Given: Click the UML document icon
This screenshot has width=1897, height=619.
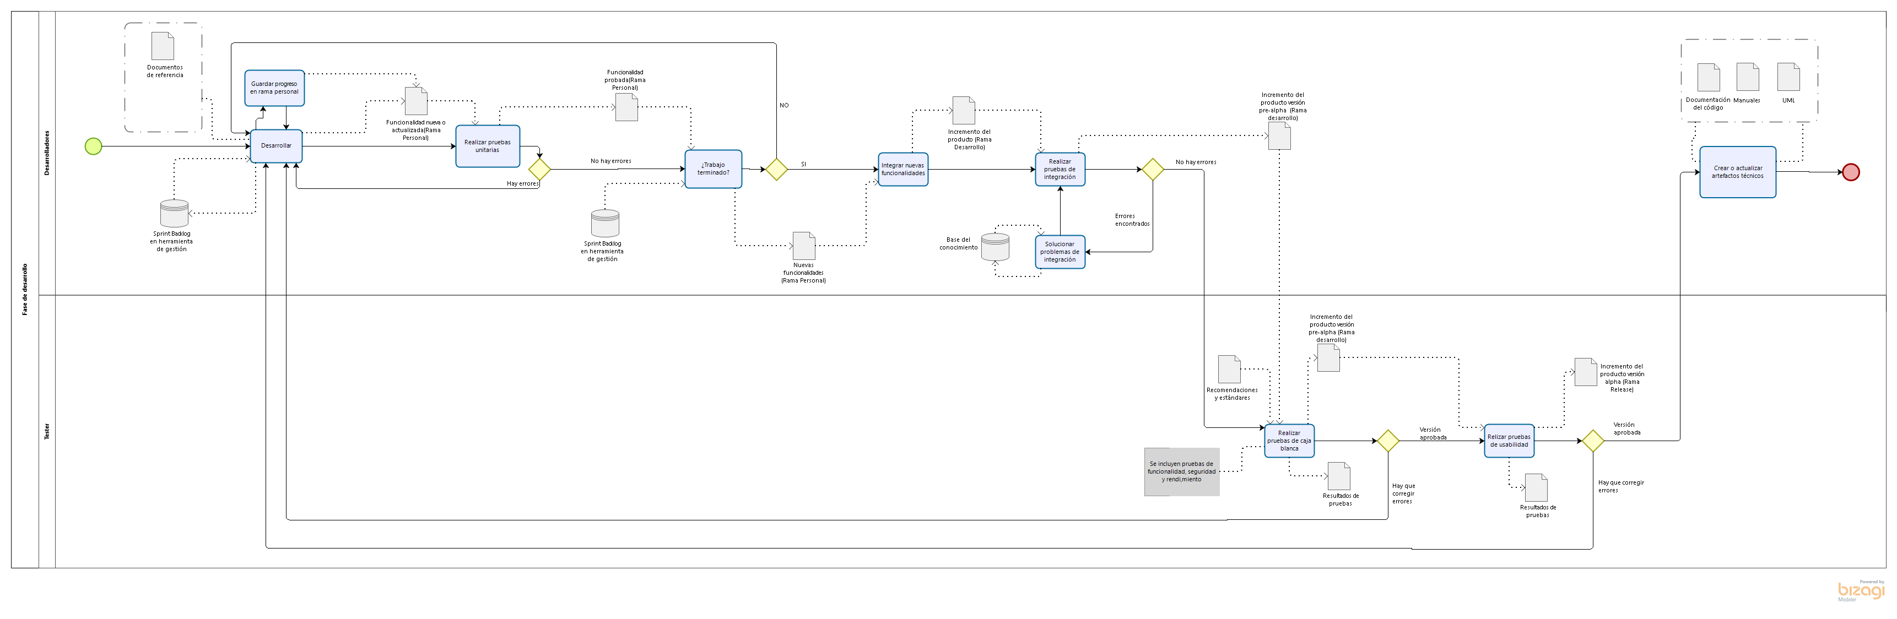Looking at the screenshot, I should pos(1788,77).
